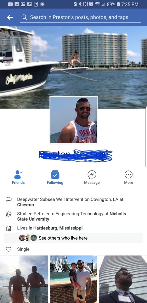The height and width of the screenshot is (303, 147).
Task: Toggle the Following checkmark icon
Action: coord(55,175)
